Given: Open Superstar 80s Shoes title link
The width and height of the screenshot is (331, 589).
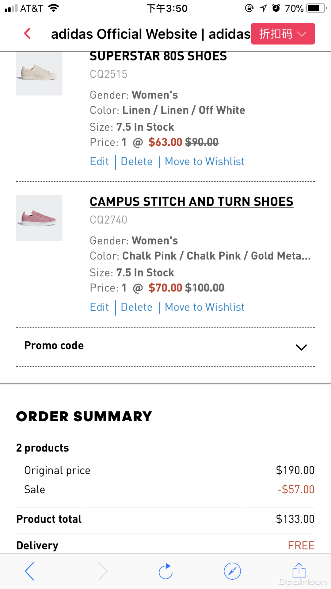Looking at the screenshot, I should coord(158,56).
